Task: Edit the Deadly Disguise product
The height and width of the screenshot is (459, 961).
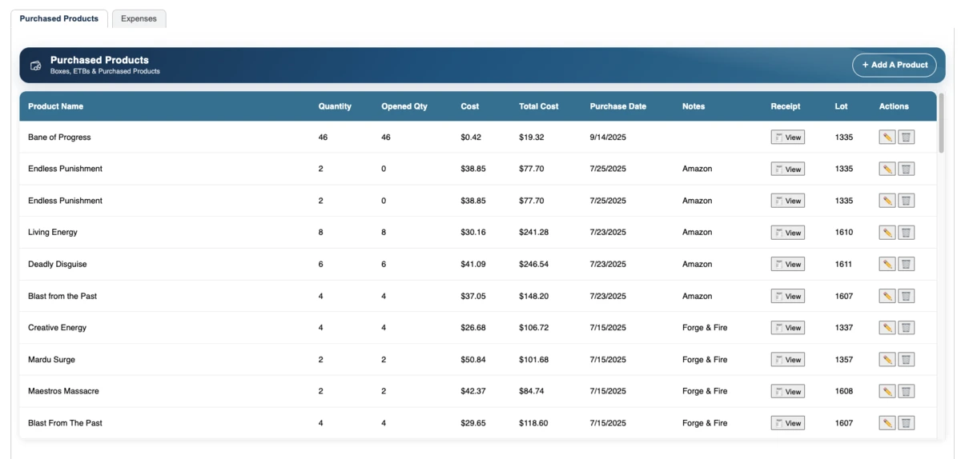Action: (887, 264)
